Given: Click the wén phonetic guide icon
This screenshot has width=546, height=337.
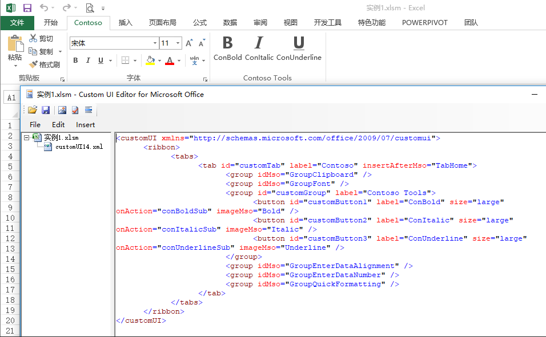Looking at the screenshot, I should coord(194,60).
